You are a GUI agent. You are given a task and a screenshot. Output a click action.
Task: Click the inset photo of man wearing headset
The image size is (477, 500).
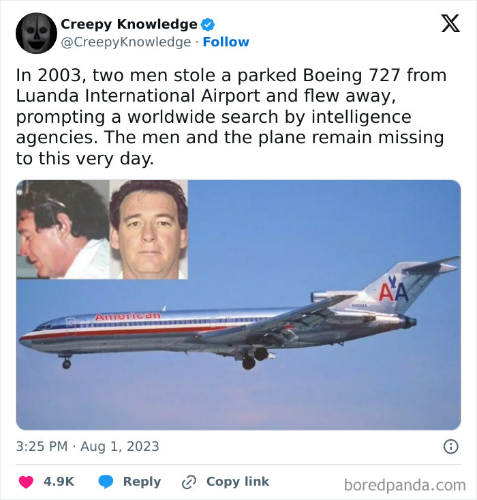pyautogui.click(x=63, y=229)
